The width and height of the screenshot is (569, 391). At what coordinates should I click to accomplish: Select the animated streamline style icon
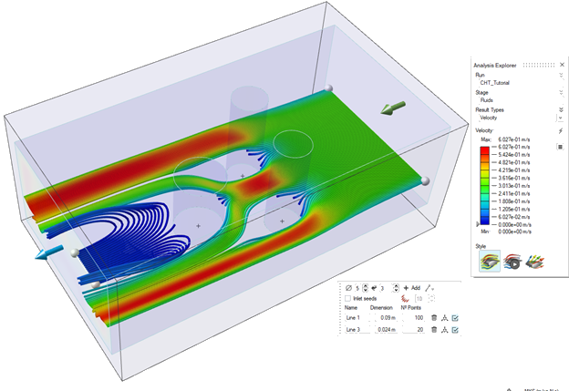pyautogui.click(x=513, y=260)
